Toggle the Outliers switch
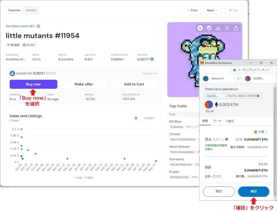 pos(138,118)
